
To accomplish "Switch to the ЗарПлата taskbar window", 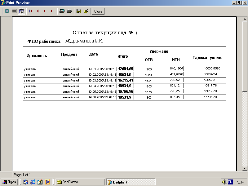I will coord(80,182).
